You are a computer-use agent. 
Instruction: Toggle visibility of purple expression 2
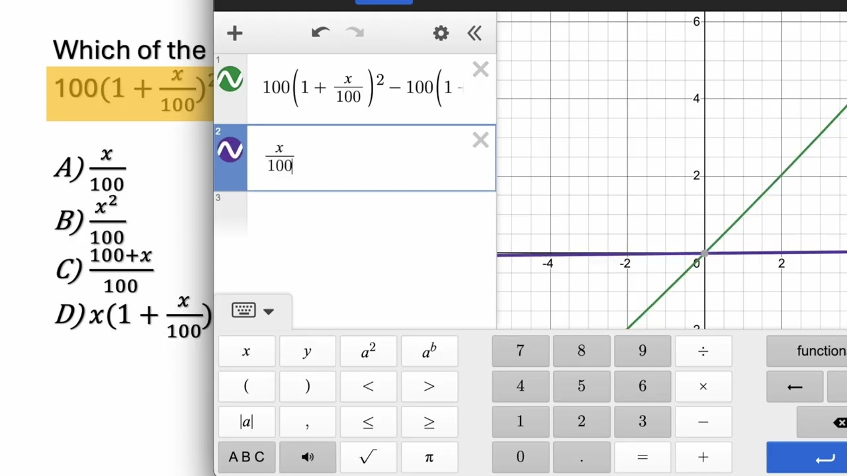[230, 150]
